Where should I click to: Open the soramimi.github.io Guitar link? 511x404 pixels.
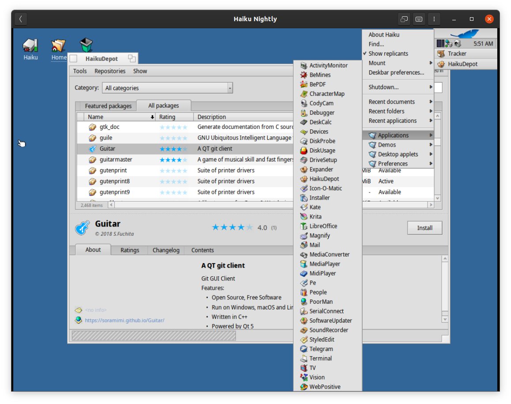coord(125,320)
